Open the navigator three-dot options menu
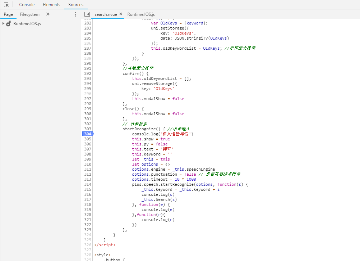The image size is (360, 261). [75, 14]
